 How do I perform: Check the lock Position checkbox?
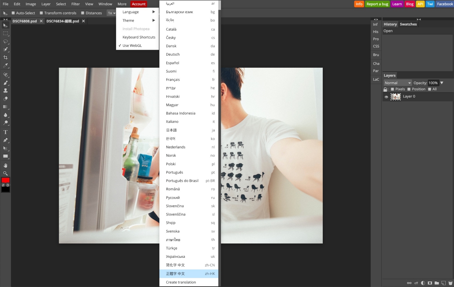[x=409, y=89]
